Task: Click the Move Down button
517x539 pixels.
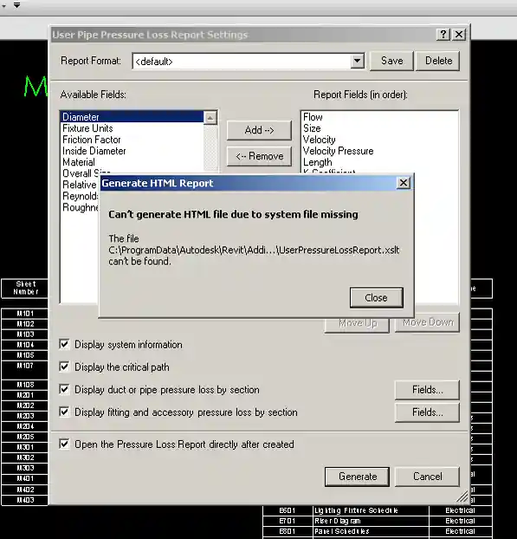Action: coord(427,322)
